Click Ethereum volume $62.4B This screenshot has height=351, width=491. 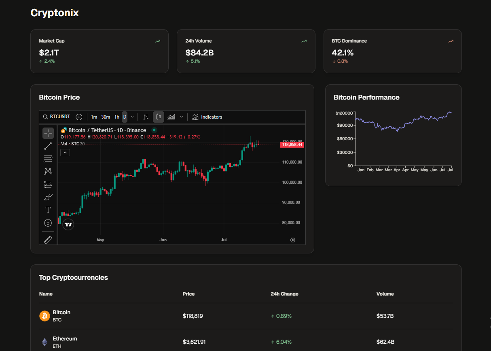point(385,342)
